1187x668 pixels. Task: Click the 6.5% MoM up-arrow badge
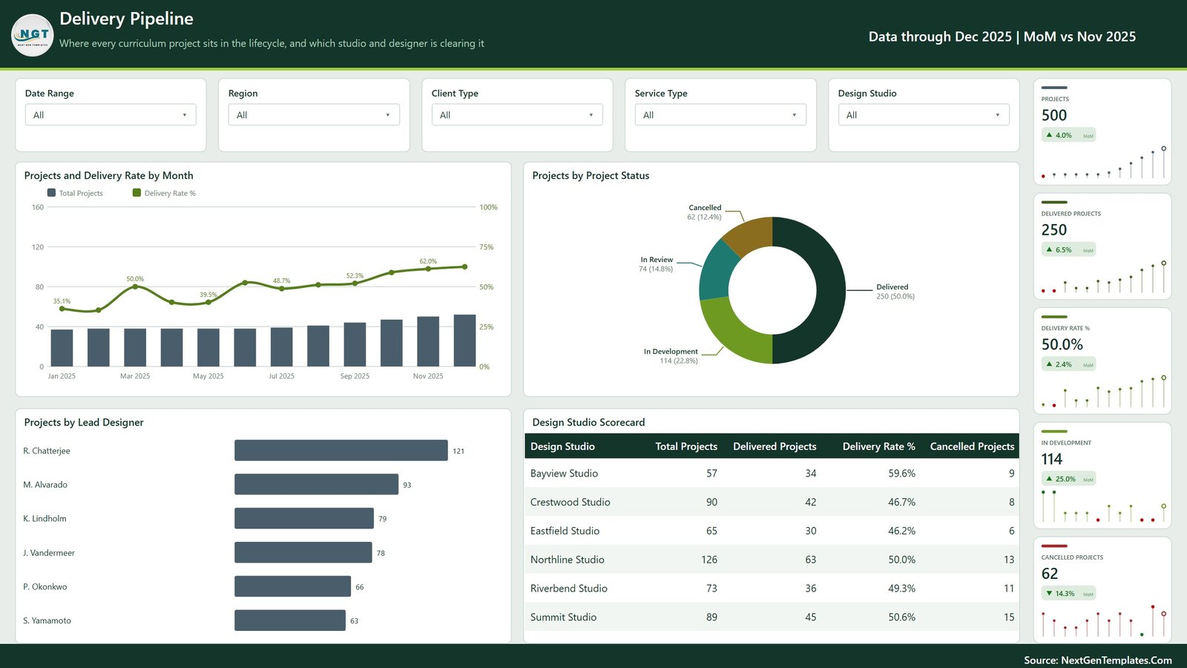[x=1069, y=250]
